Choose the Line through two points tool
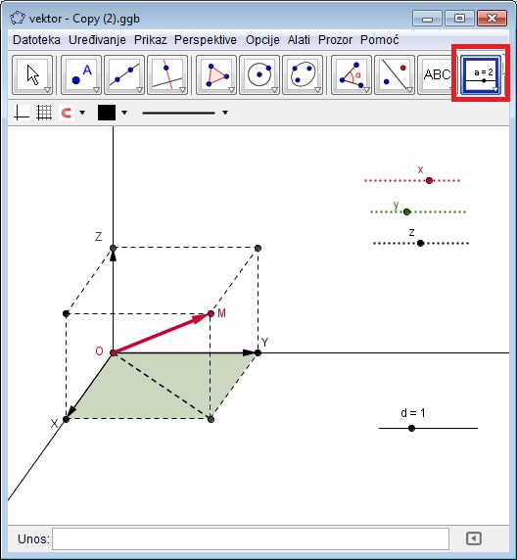Screen dimensions: 517x560 tap(124, 75)
